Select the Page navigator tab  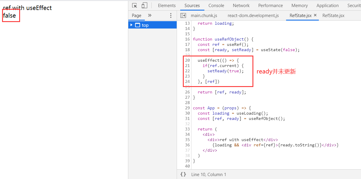pos(137,16)
